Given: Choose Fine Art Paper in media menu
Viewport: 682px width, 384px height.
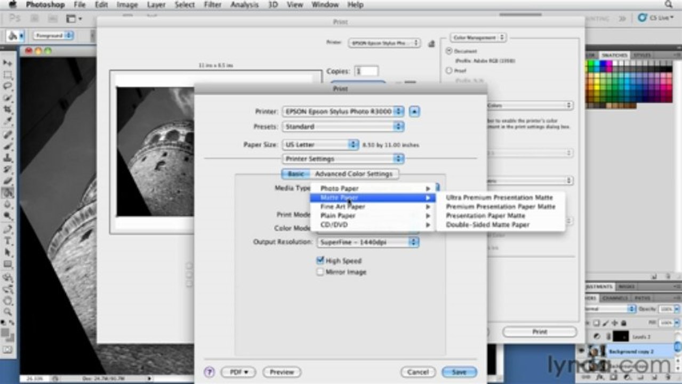Looking at the screenshot, I should tap(373, 206).
